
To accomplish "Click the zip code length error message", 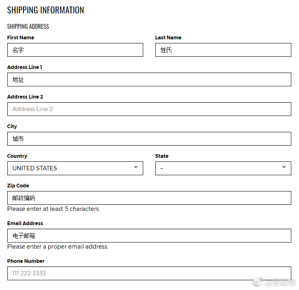I will click(x=54, y=209).
